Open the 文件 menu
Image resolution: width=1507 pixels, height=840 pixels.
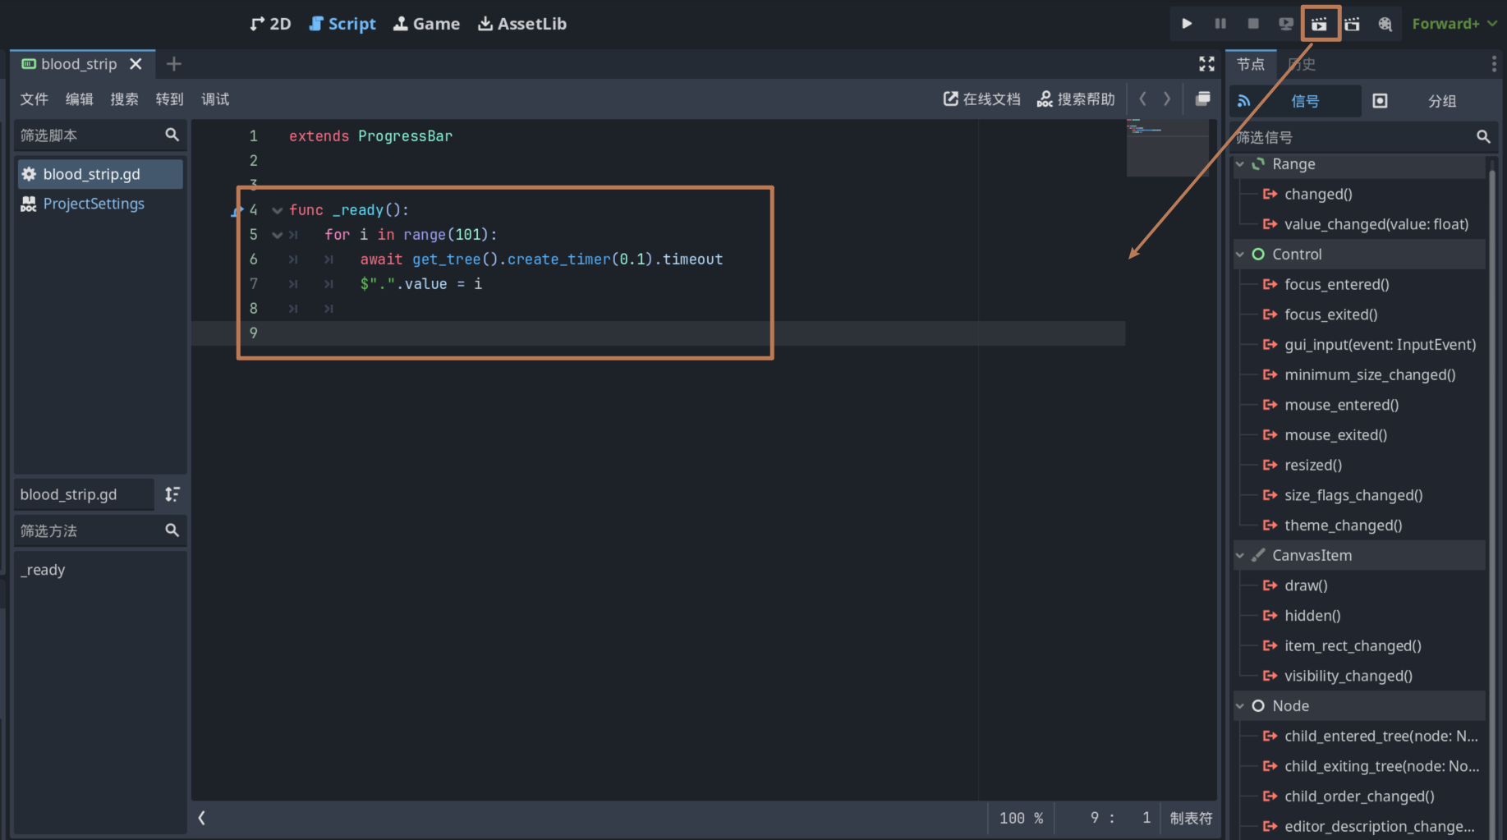(34, 99)
